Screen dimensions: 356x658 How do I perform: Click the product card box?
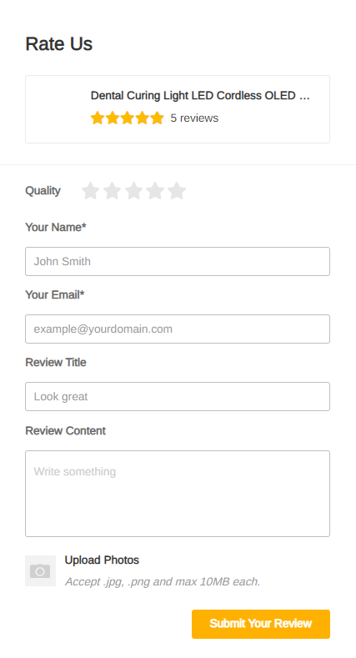tap(178, 109)
